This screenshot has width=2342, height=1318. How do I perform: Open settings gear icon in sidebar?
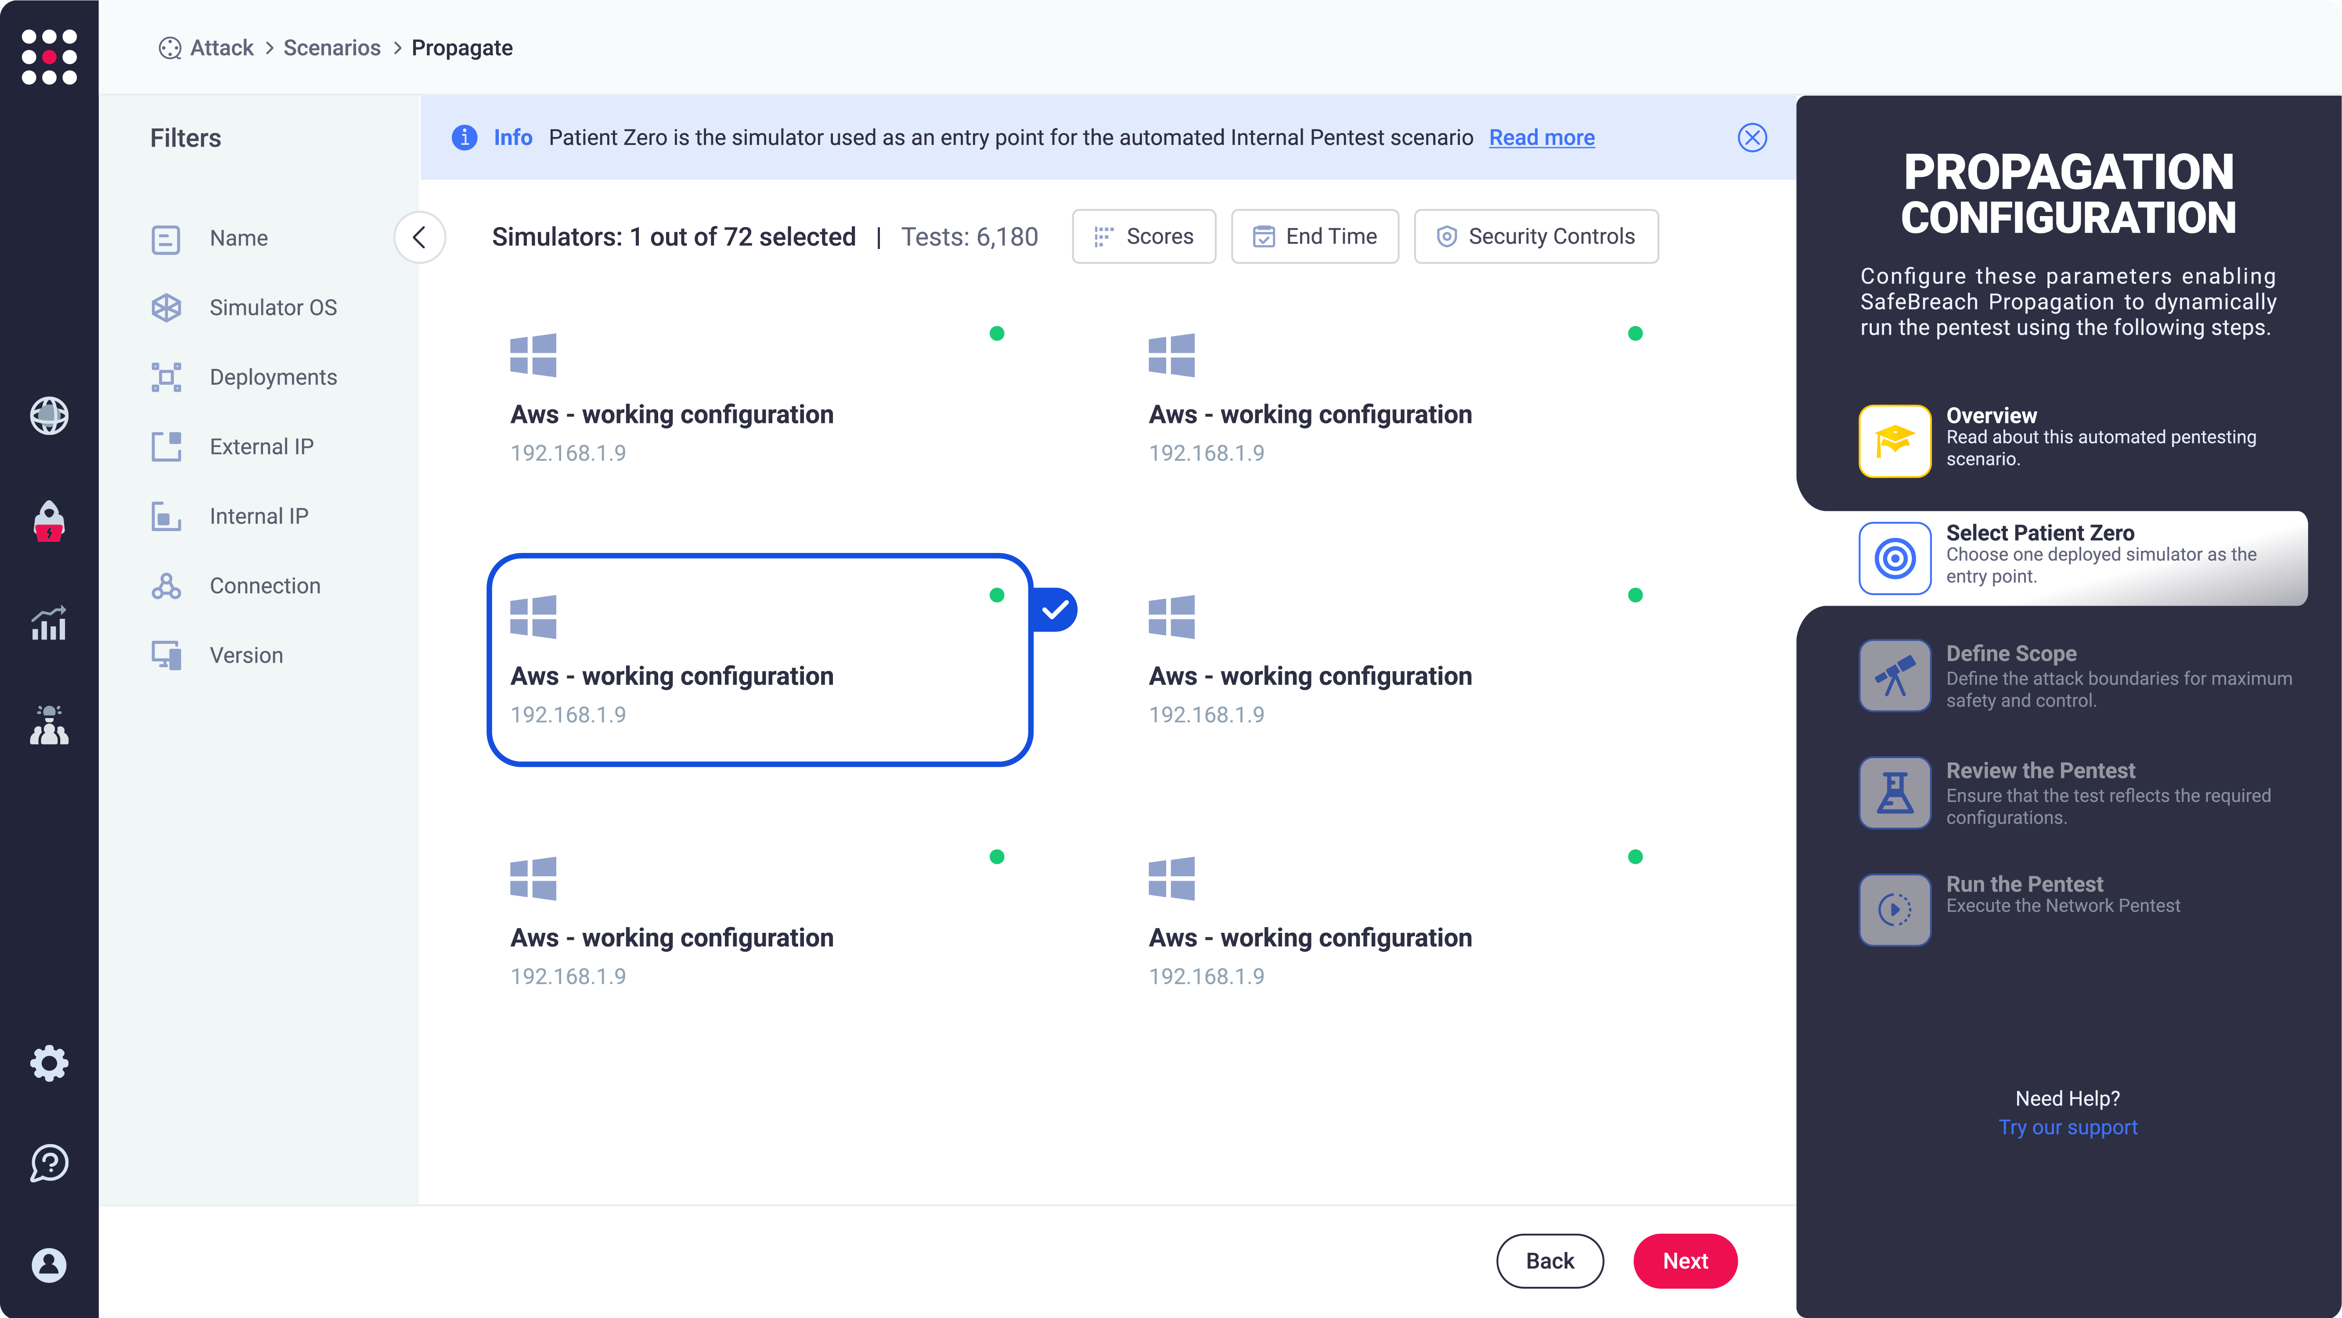point(49,1062)
